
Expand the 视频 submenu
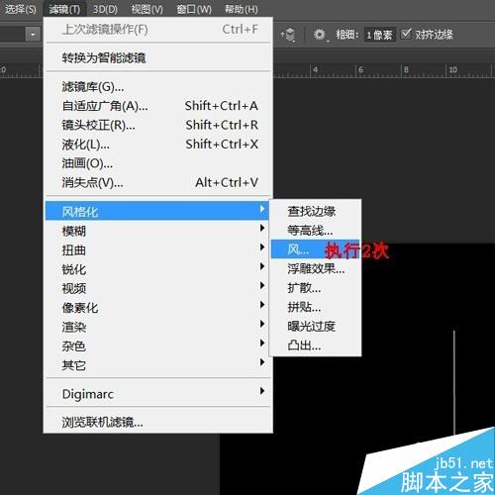click(x=158, y=288)
